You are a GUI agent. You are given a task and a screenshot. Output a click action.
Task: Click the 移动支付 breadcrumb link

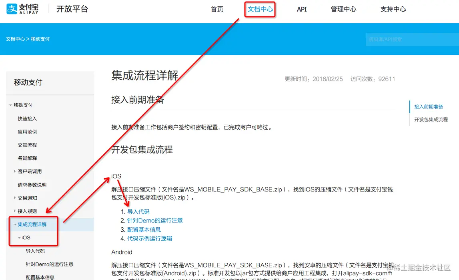pyautogui.click(x=40, y=39)
